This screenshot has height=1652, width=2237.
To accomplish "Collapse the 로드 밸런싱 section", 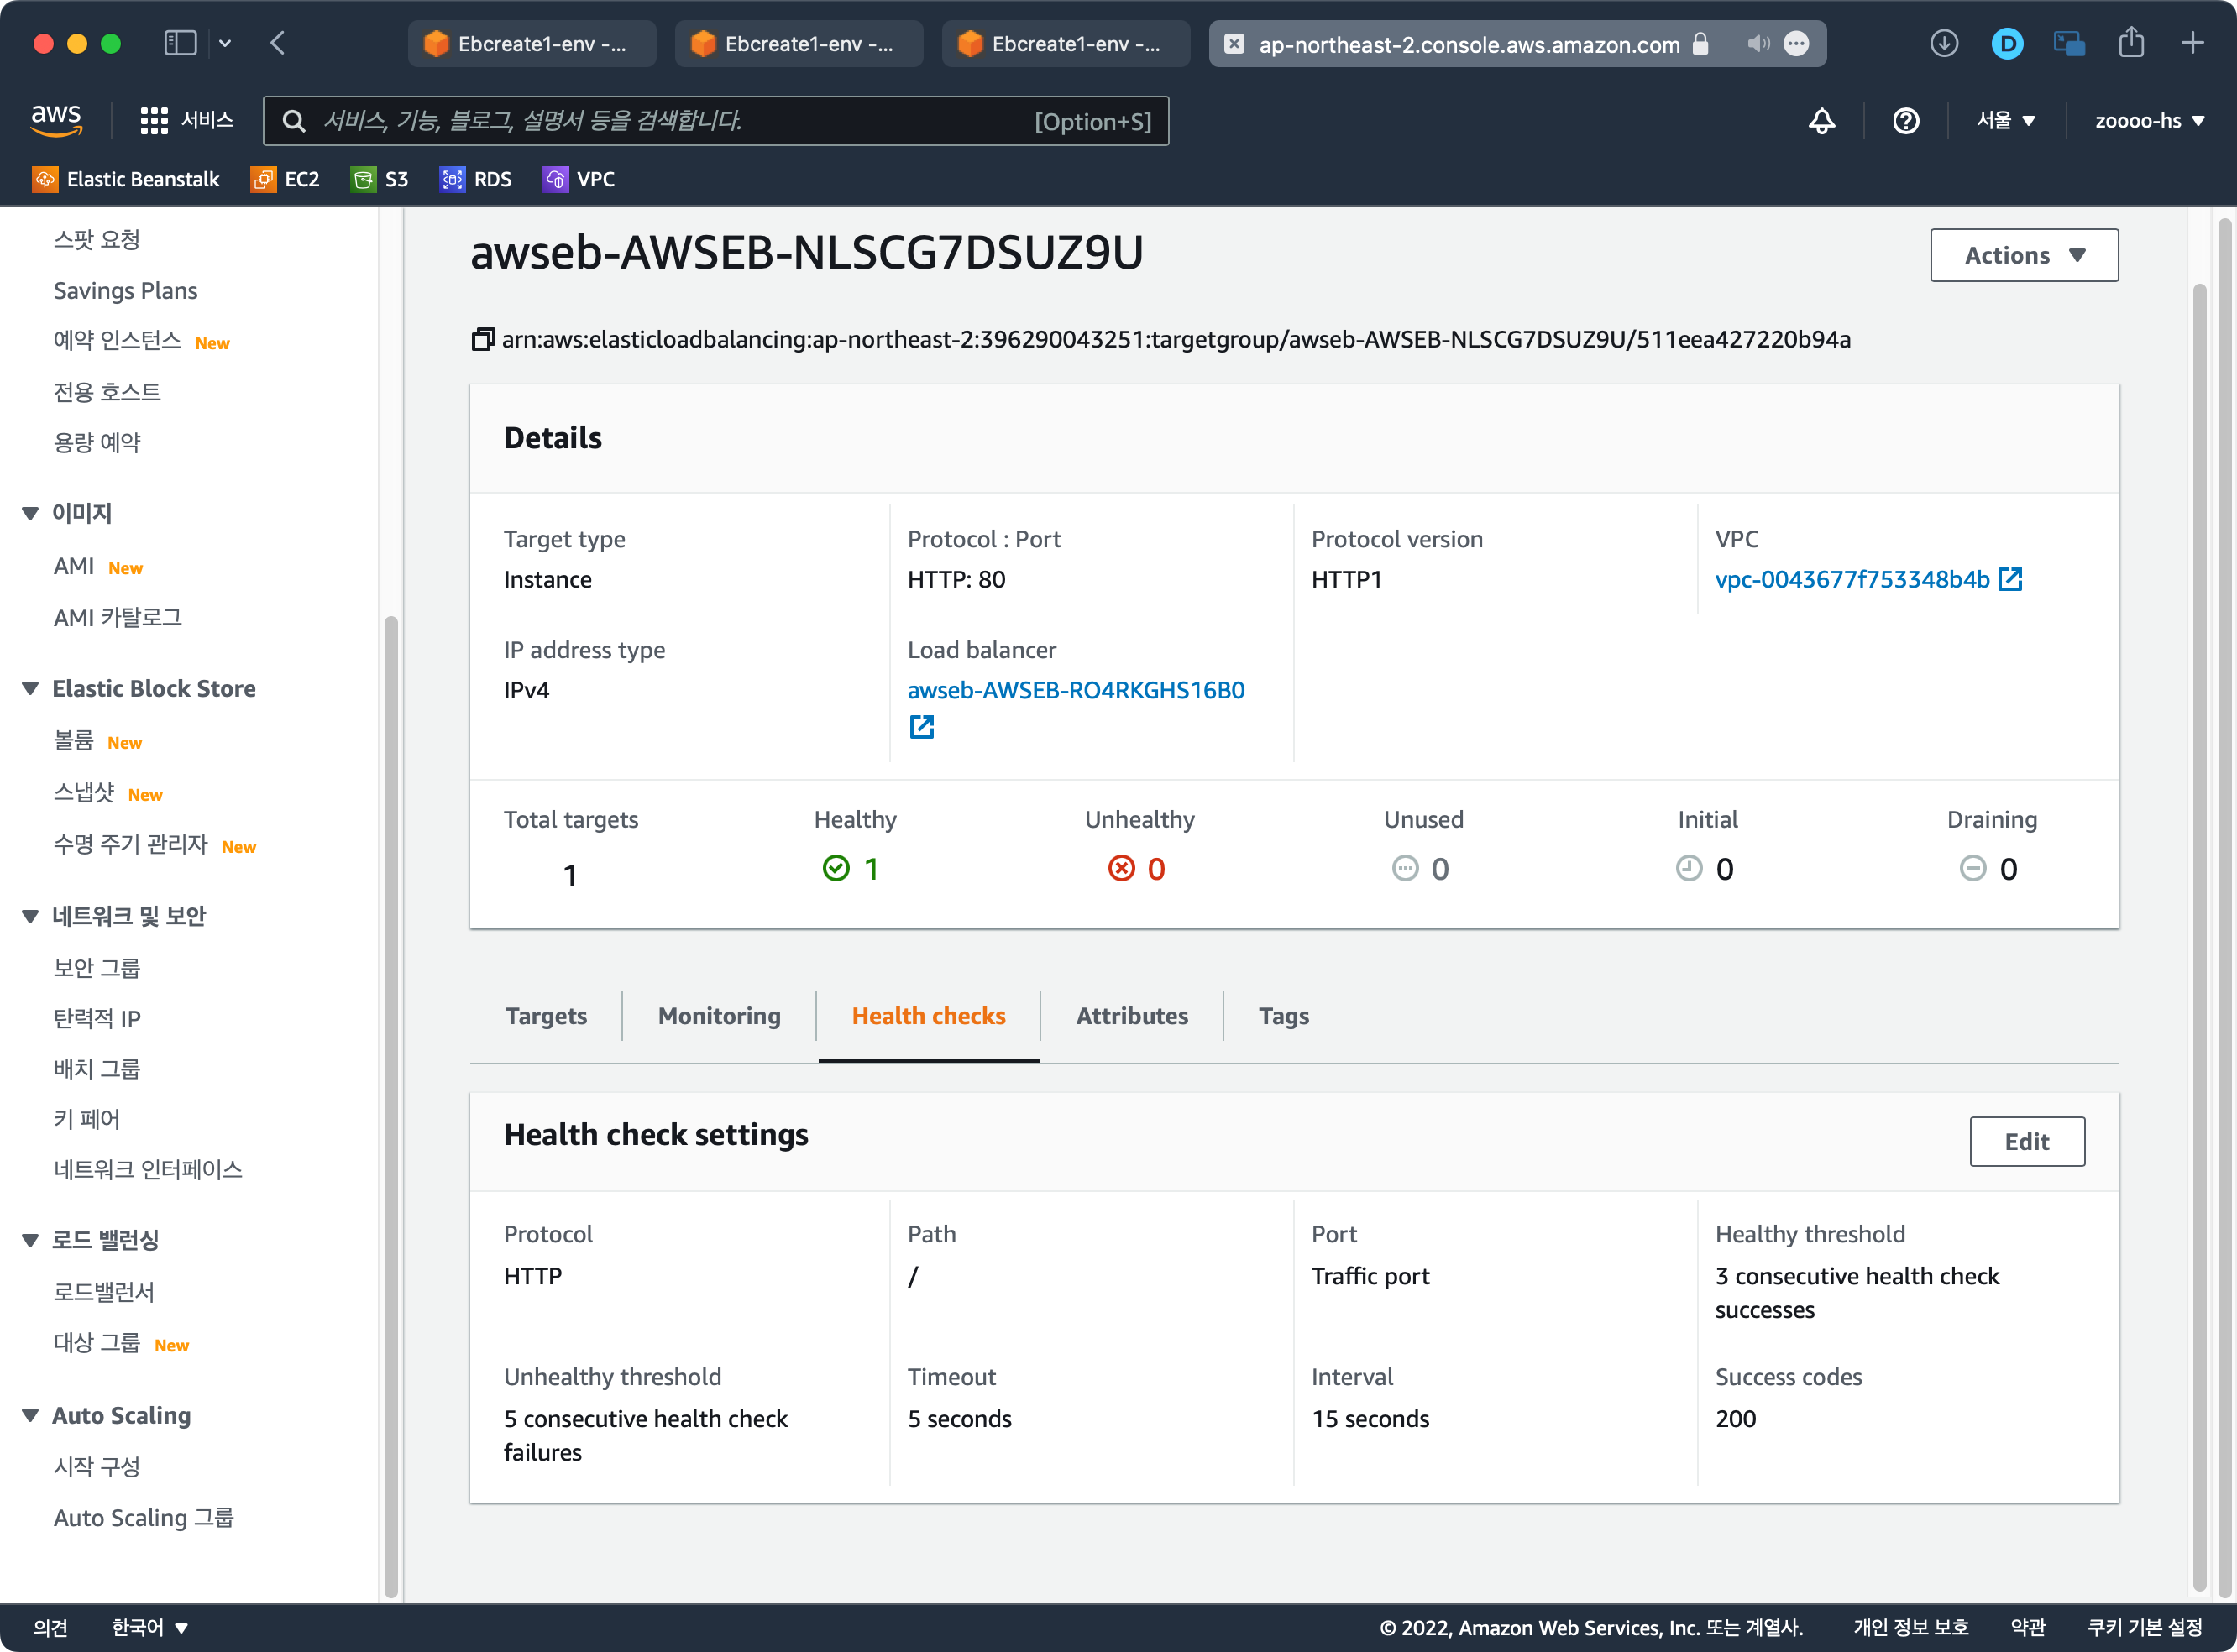I will (30, 1240).
